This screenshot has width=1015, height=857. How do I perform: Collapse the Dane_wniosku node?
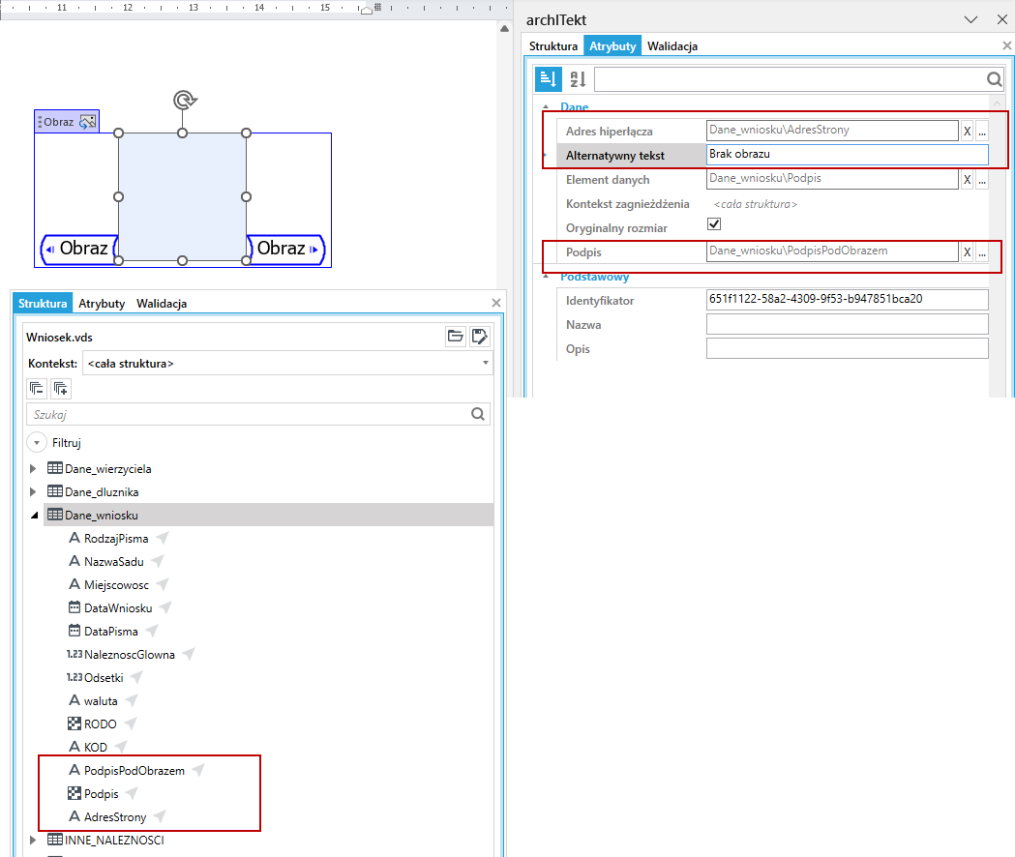click(x=34, y=516)
